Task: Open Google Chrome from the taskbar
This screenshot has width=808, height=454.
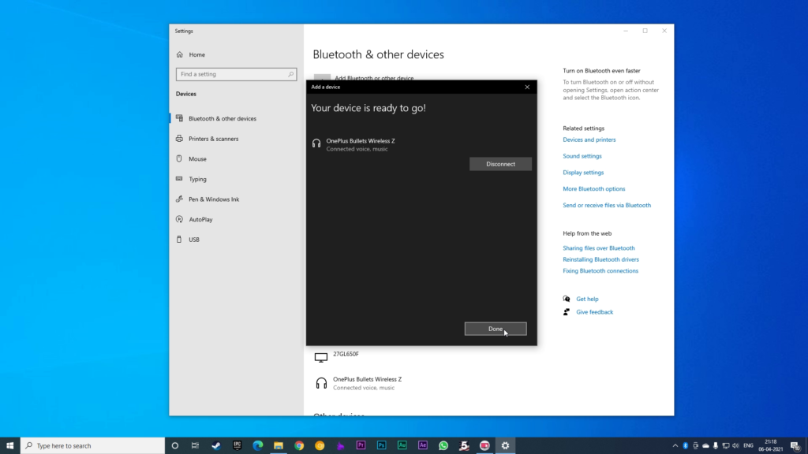Action: (299, 445)
